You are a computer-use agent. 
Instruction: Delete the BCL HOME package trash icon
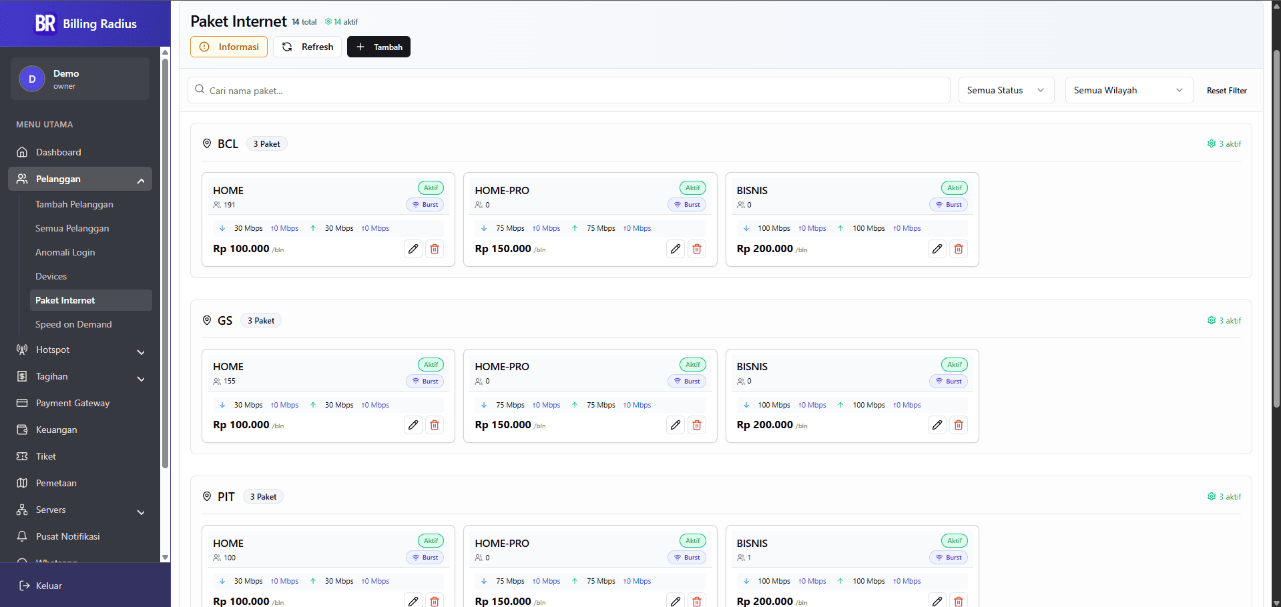pos(435,249)
